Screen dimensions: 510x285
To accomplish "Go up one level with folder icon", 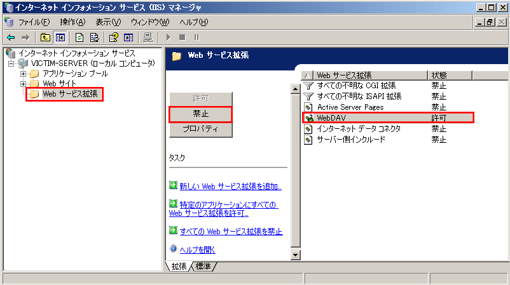I will coord(45,37).
